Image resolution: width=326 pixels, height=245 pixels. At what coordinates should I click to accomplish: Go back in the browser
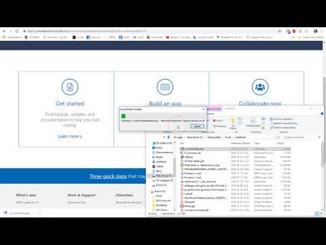pyautogui.click(x=4, y=31)
